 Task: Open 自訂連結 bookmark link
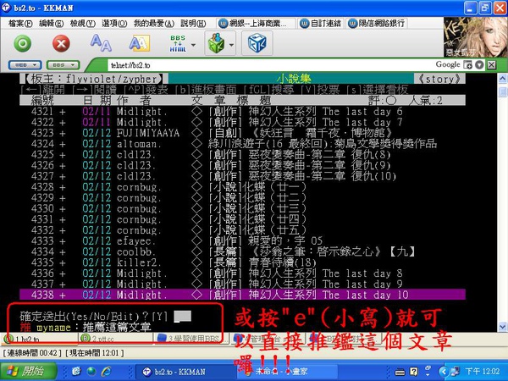(x=320, y=24)
